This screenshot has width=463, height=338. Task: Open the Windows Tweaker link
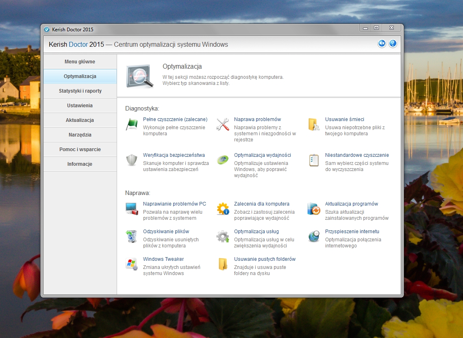[x=163, y=259]
